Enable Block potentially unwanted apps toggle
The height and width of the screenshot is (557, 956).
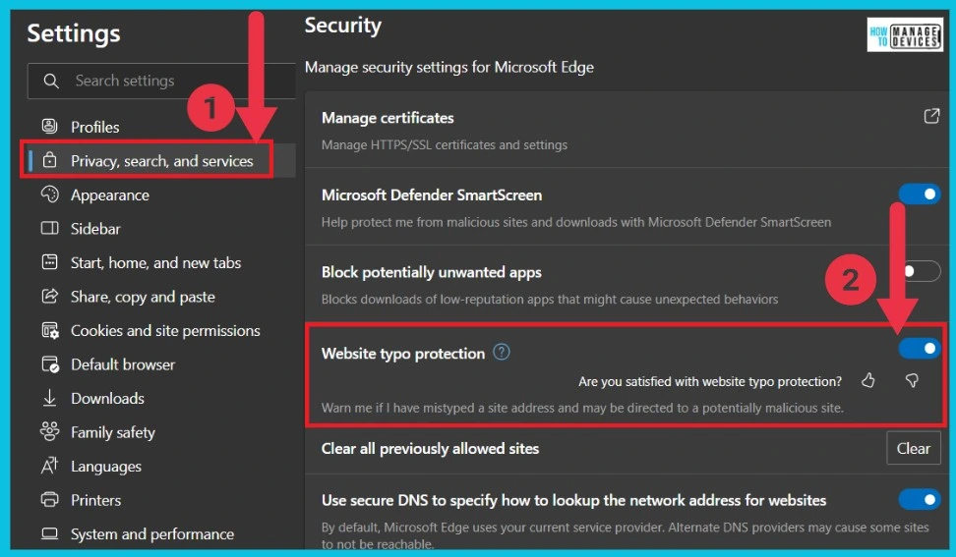(x=920, y=271)
